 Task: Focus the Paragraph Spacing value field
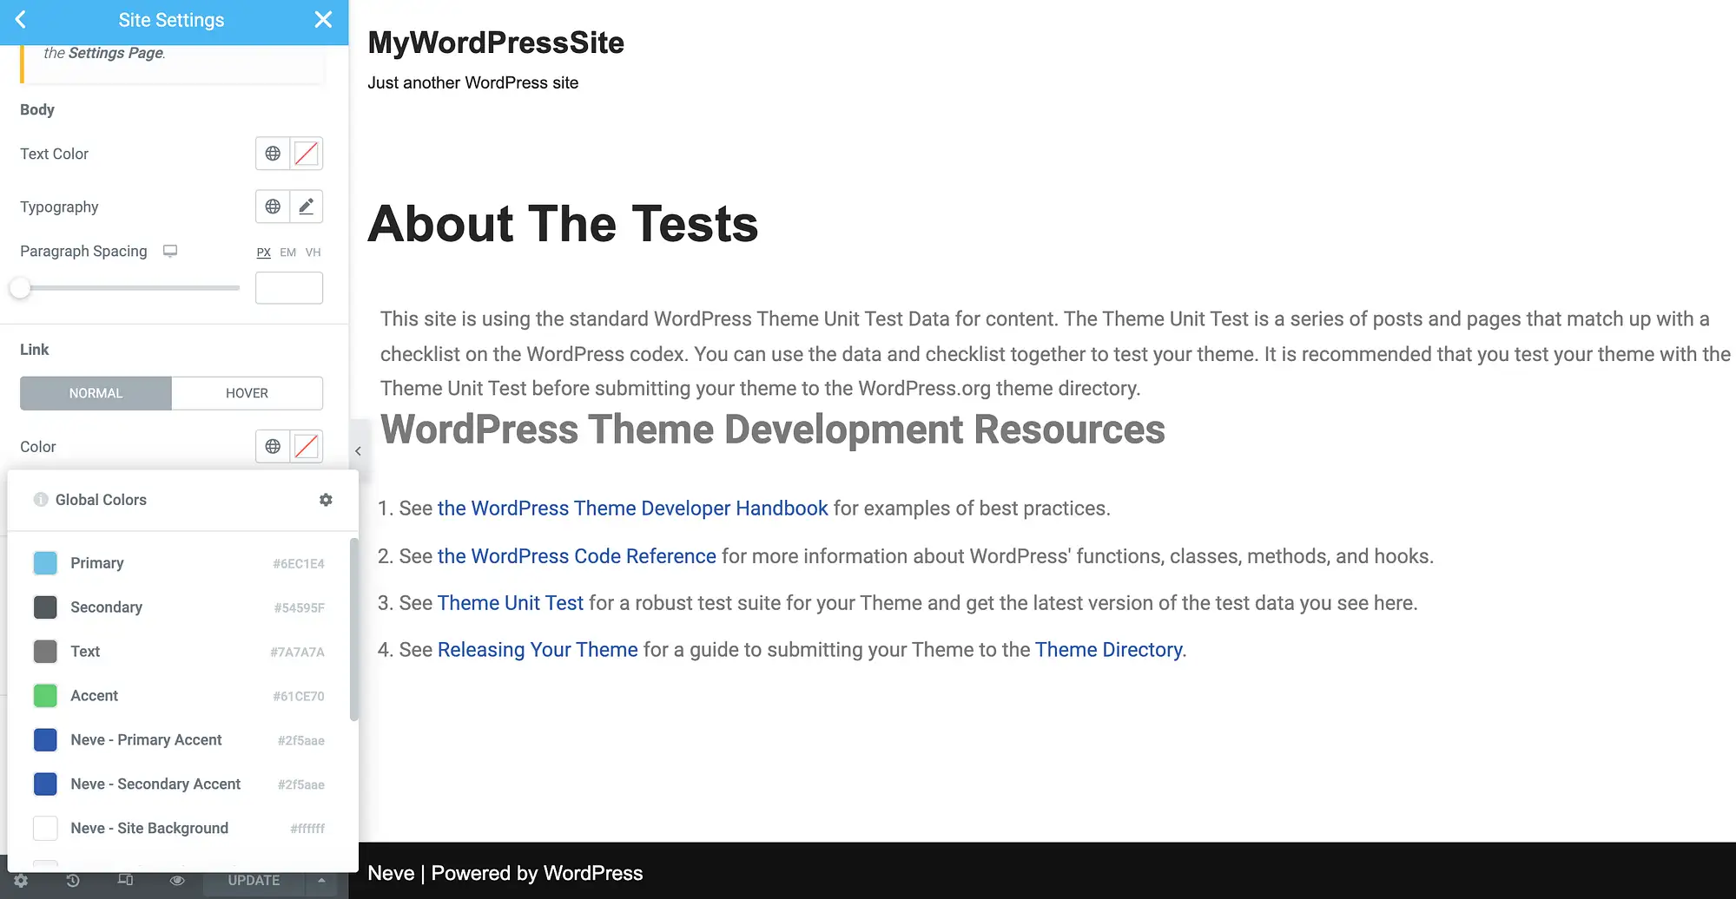[289, 288]
